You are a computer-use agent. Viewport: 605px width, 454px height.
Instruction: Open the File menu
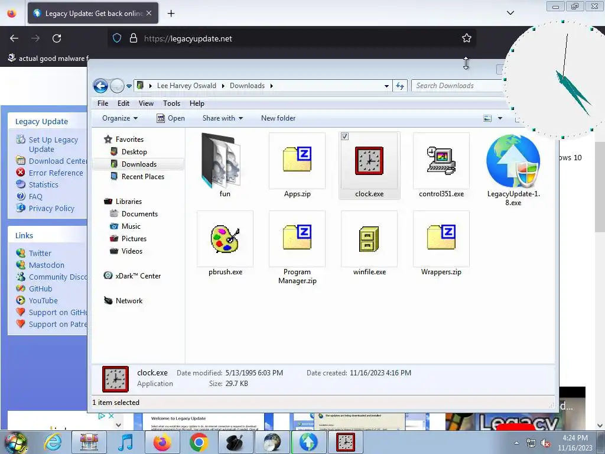coord(103,103)
